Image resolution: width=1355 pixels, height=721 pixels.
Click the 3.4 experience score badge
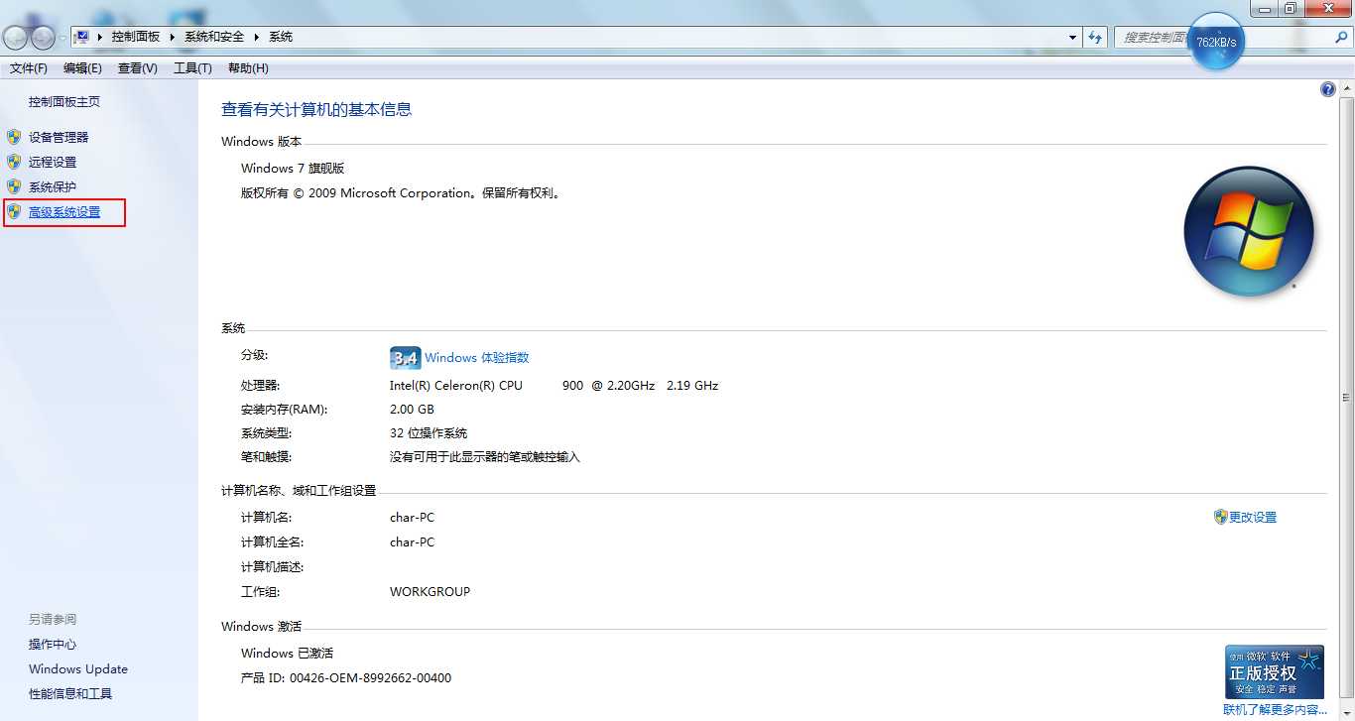click(406, 358)
